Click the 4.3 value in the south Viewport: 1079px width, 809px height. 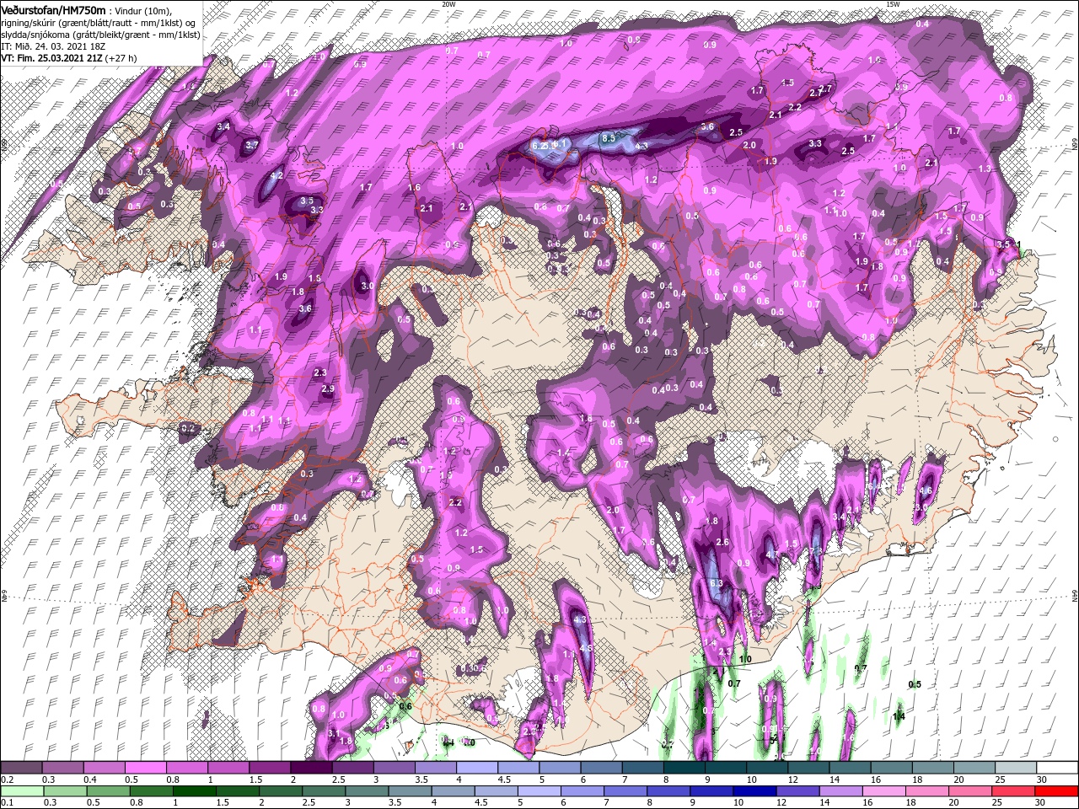(579, 619)
